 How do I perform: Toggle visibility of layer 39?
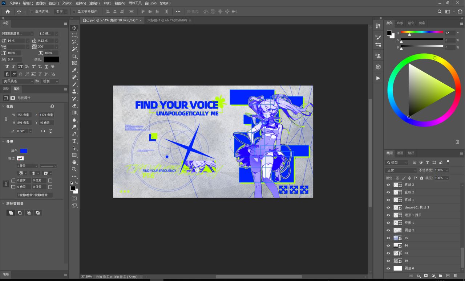click(x=388, y=261)
